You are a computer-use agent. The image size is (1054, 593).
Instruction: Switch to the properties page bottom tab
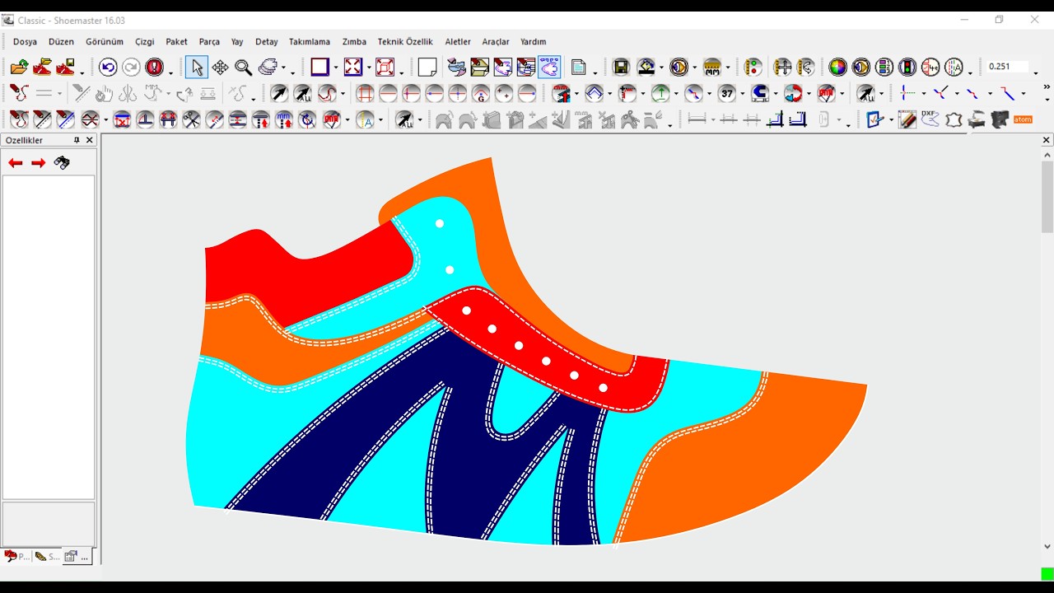pyautogui.click(x=77, y=557)
